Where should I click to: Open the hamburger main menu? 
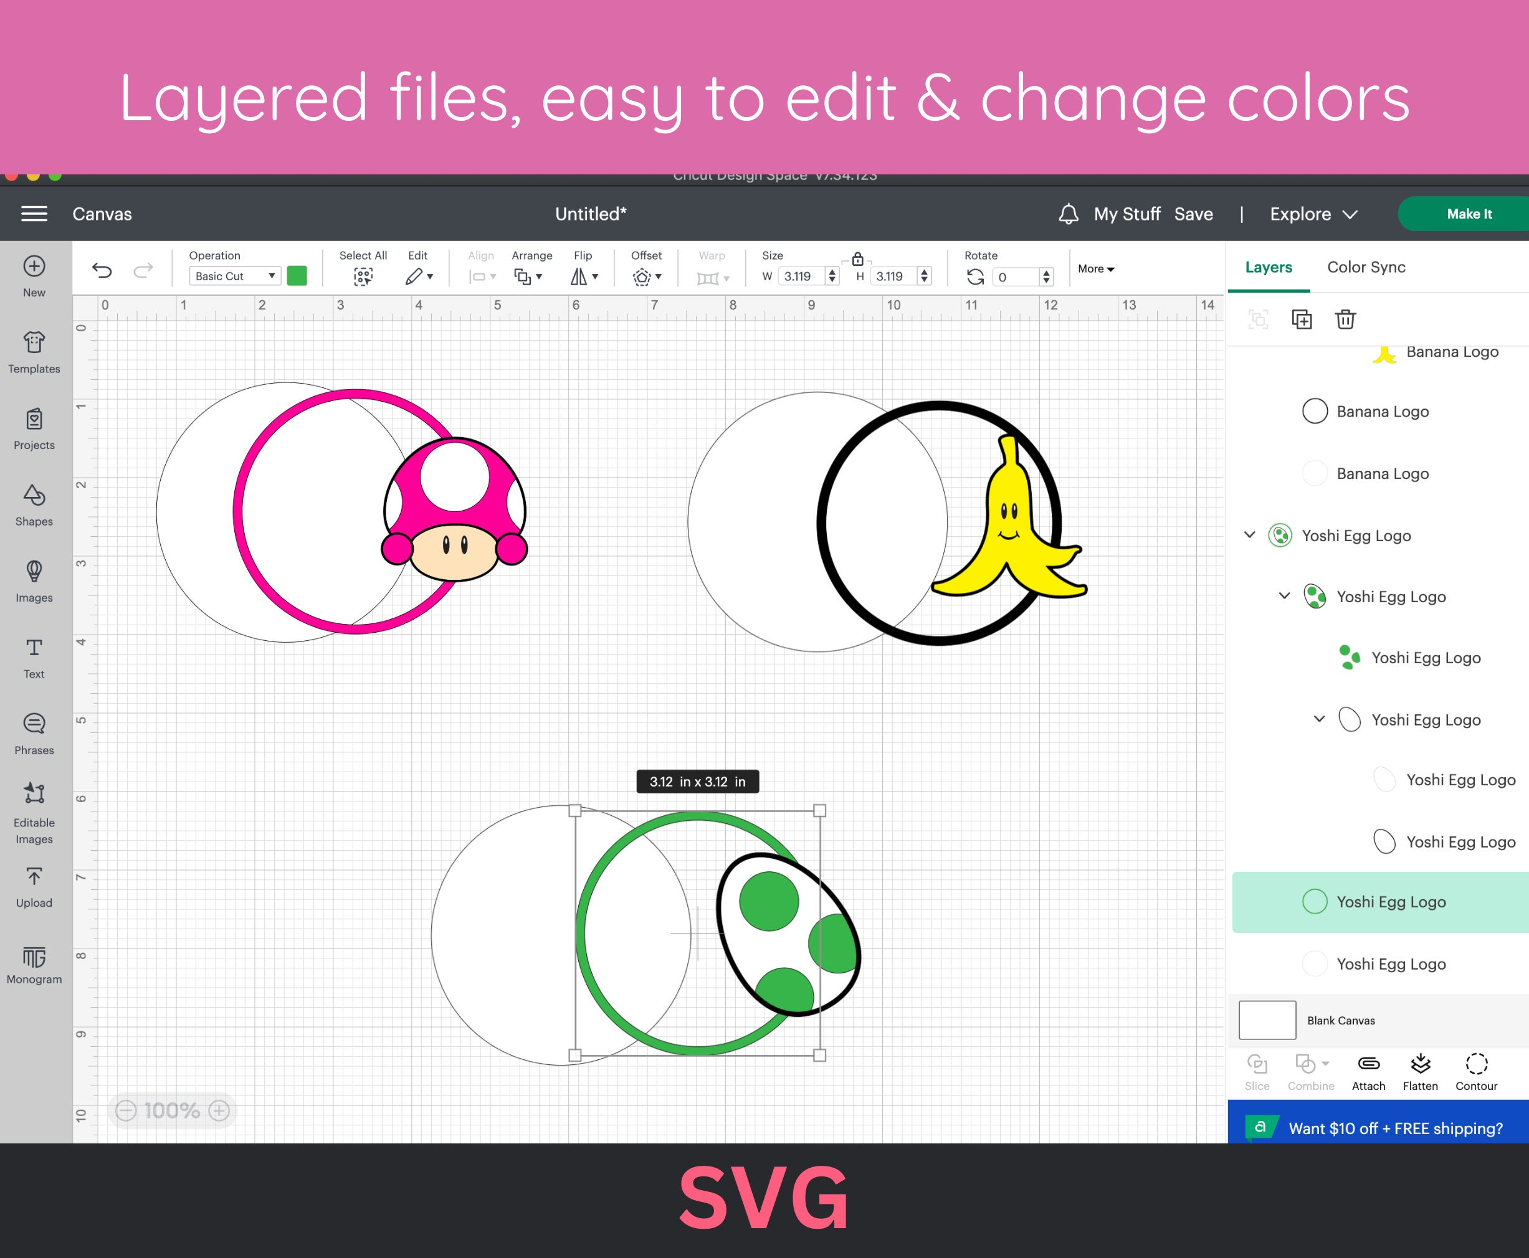pos(34,214)
